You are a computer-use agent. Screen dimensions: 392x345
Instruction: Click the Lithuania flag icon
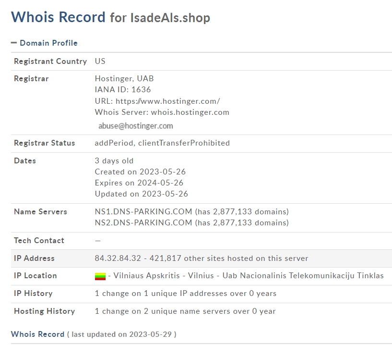tap(100, 276)
